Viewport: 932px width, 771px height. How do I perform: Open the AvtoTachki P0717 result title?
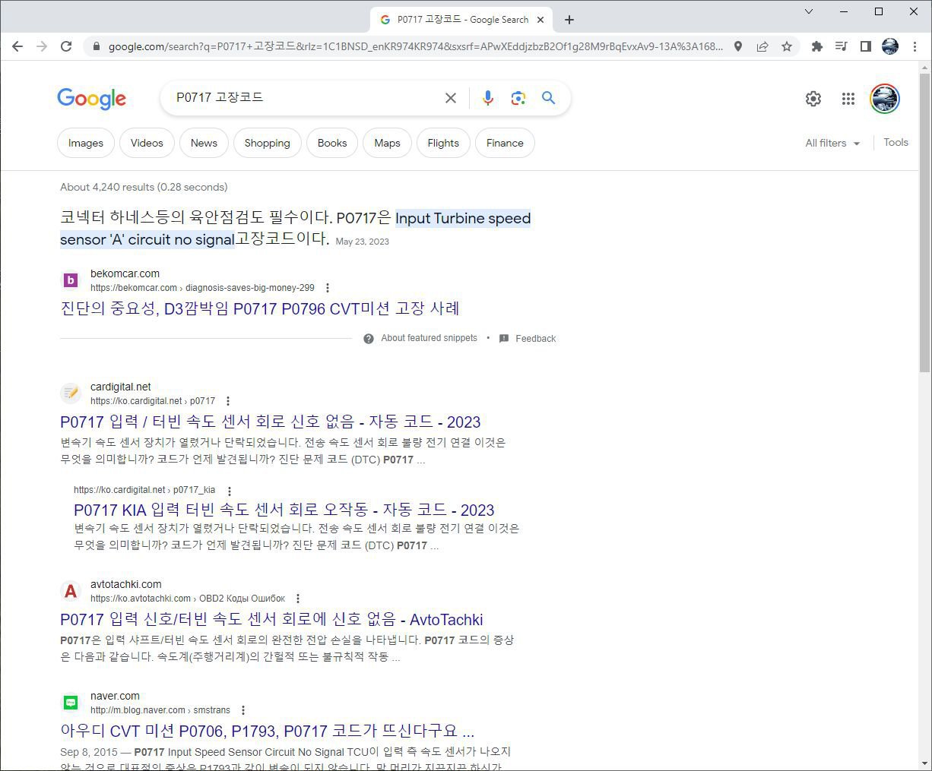271,619
